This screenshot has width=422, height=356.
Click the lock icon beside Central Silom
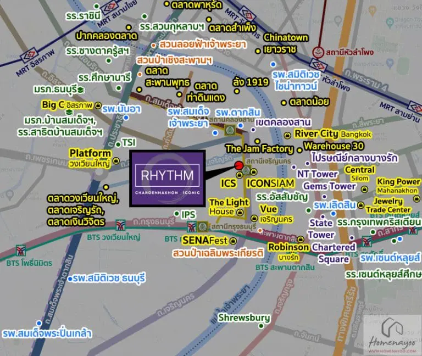pyautogui.click(x=364, y=190)
